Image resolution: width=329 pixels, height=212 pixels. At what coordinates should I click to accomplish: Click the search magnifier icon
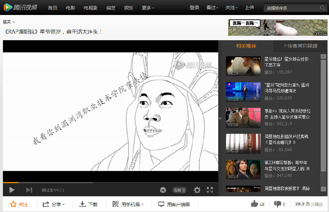coord(322,8)
